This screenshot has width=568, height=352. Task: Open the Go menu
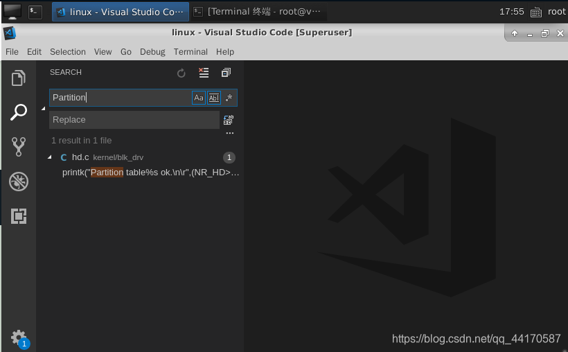pos(125,52)
